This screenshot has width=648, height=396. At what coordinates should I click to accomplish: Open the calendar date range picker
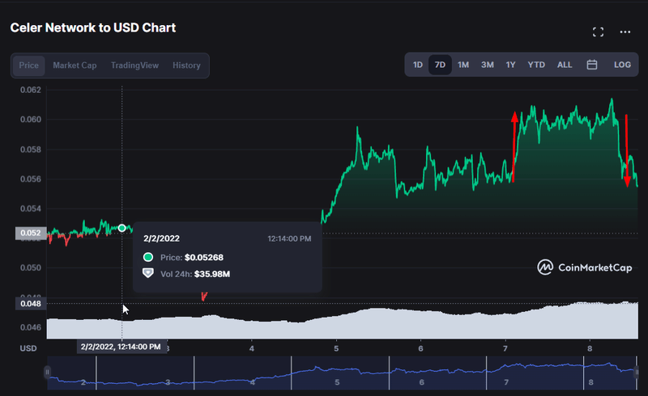[592, 65]
